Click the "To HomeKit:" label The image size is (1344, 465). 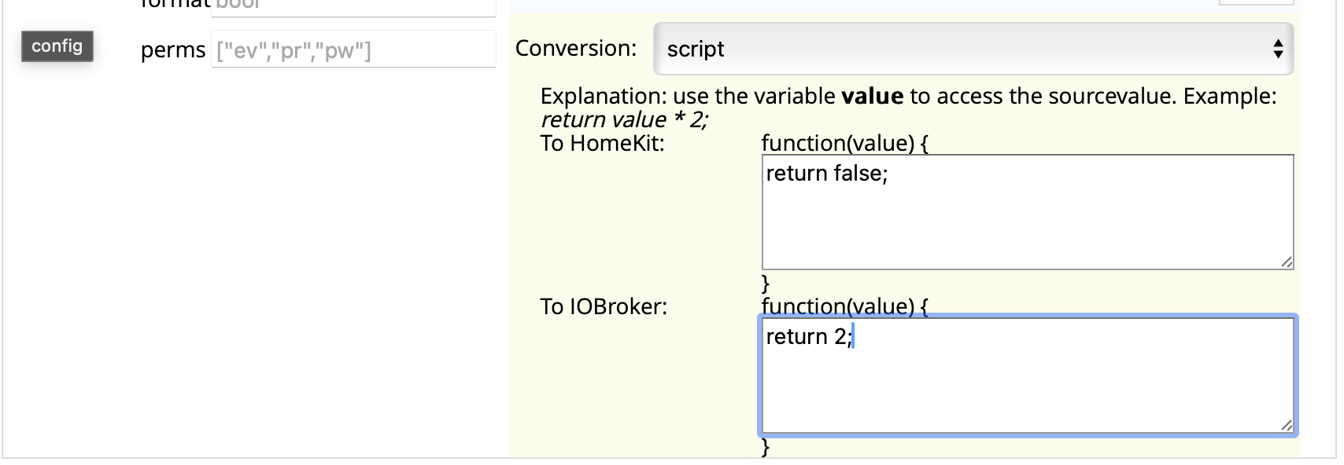[x=602, y=144]
